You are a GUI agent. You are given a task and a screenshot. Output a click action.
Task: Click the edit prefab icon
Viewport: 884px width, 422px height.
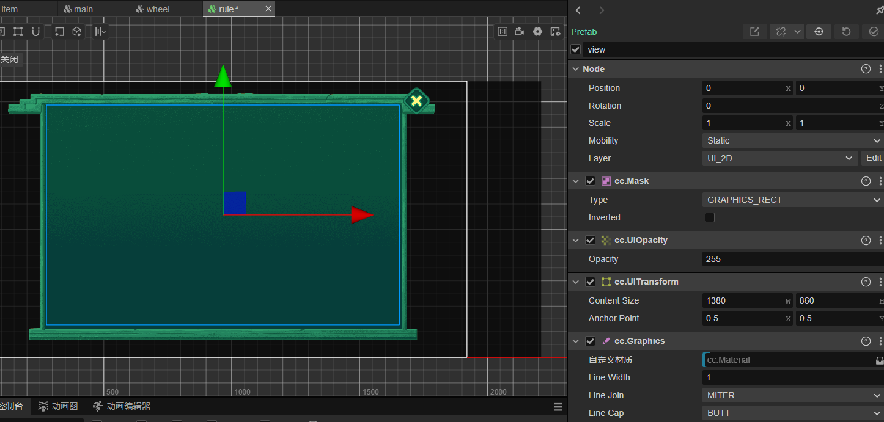point(754,32)
